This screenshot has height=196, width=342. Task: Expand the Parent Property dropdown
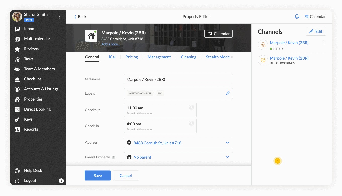pyautogui.click(x=227, y=157)
